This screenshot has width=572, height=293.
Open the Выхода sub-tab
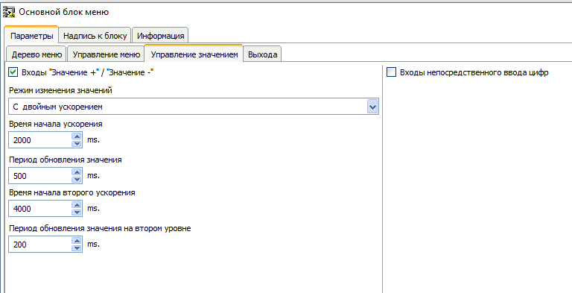[x=262, y=55]
